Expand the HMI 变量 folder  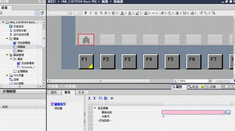click(7, 75)
